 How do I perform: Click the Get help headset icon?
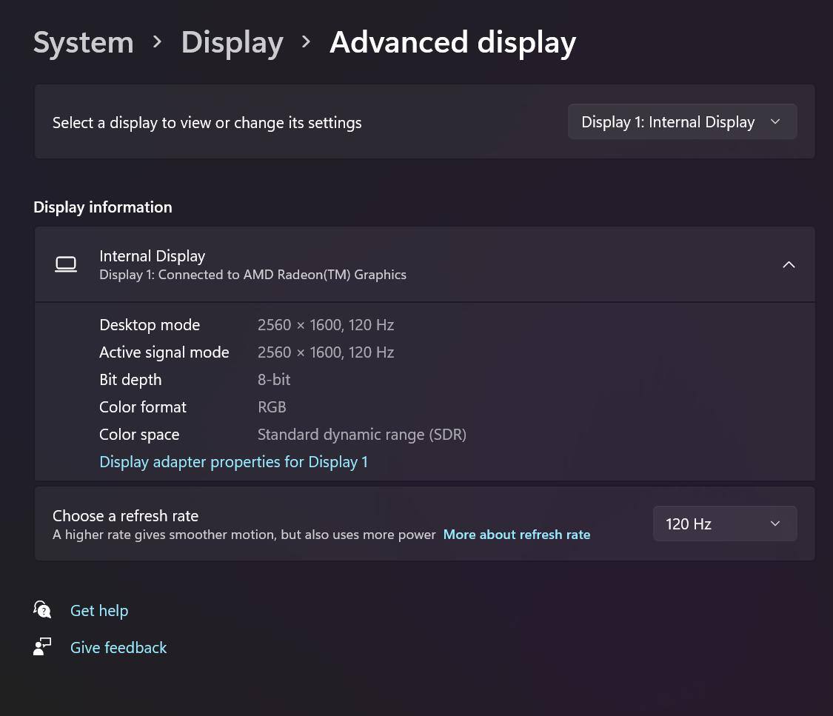[42, 610]
